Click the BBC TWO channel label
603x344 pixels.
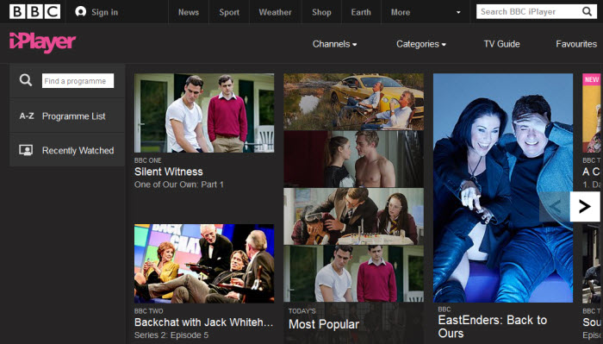point(148,311)
